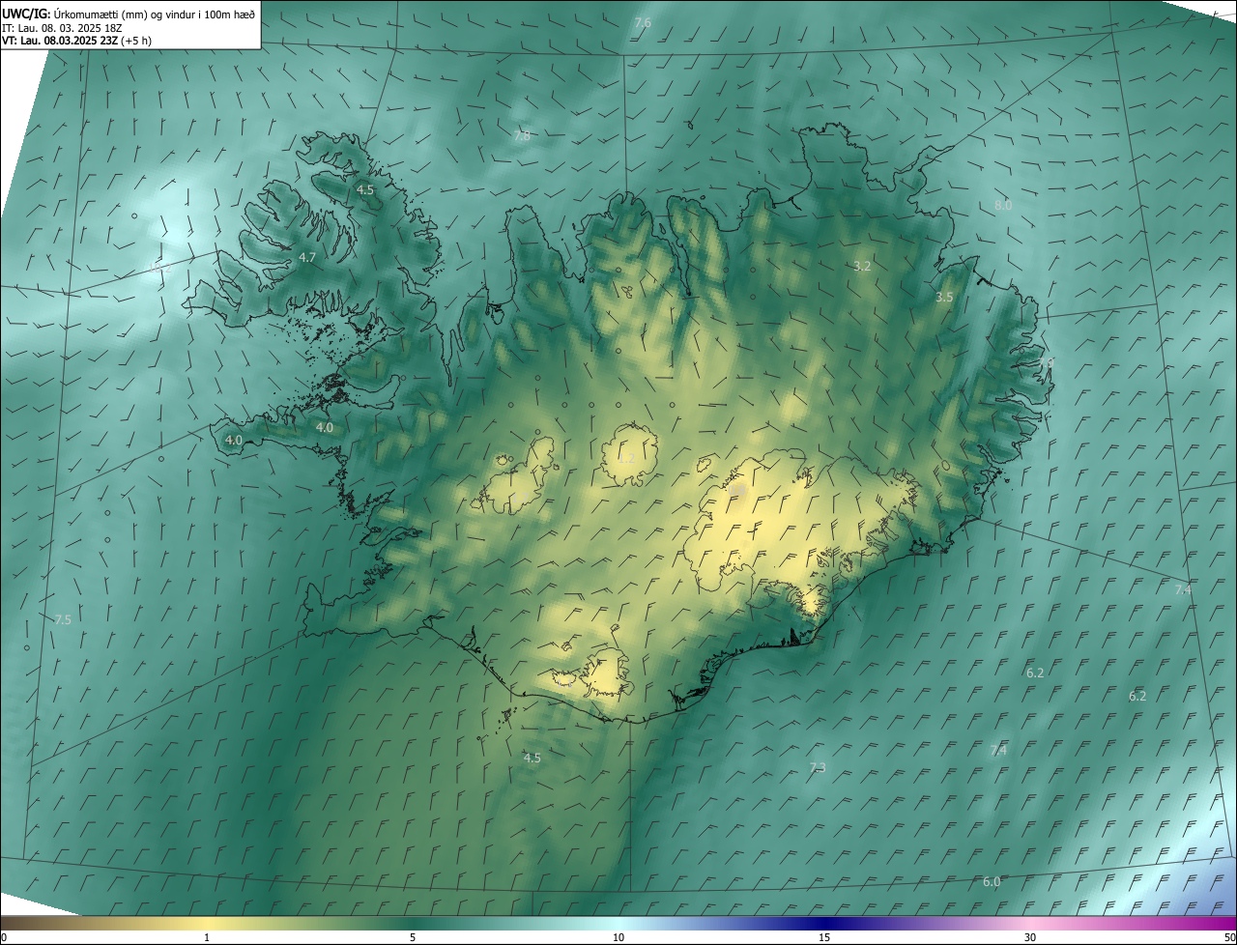Click the 1 tick on the colour scale
The height and width of the screenshot is (945, 1237).
click(207, 937)
